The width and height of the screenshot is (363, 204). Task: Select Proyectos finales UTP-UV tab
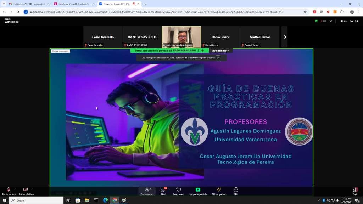point(116,4)
